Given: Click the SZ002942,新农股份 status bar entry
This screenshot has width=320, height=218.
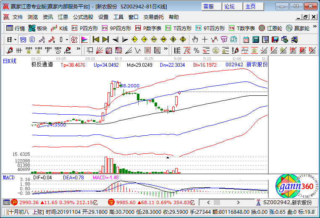Looking at the screenshot, I should [x=287, y=202].
